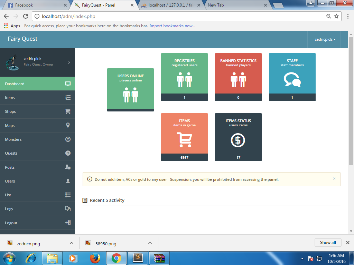Close the downloads bar
The width and height of the screenshot is (354, 265).
[348, 243]
